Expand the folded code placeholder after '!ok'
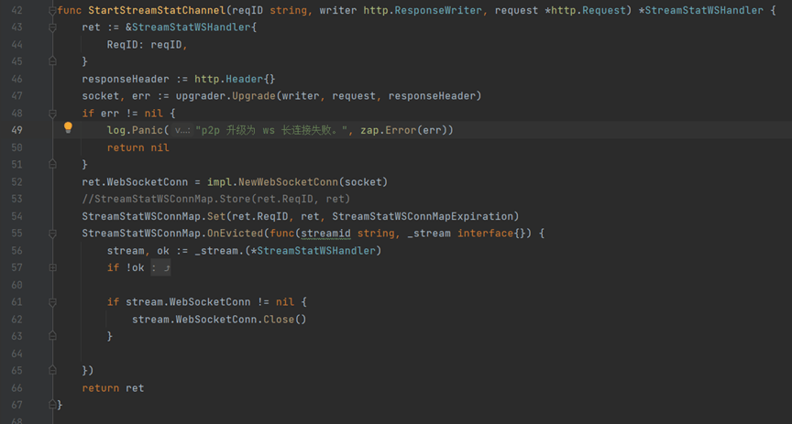Image resolution: width=792 pixels, height=424 pixels. [161, 267]
